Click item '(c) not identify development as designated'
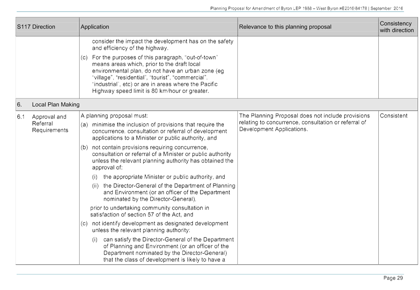Viewport: 420px width, 290px height. point(155,227)
